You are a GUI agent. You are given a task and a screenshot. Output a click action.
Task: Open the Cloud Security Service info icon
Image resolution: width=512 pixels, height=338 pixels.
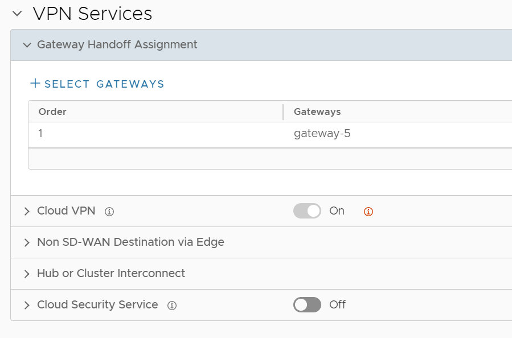[x=172, y=306]
